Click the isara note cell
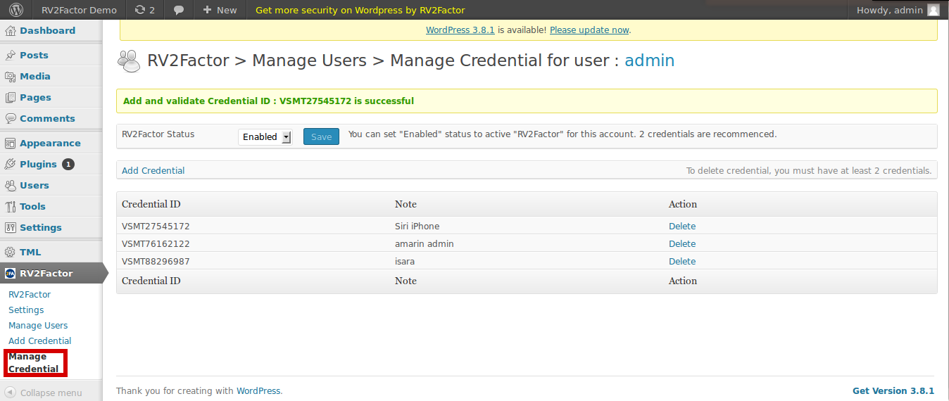Viewport: 949px width, 401px height. tap(405, 261)
